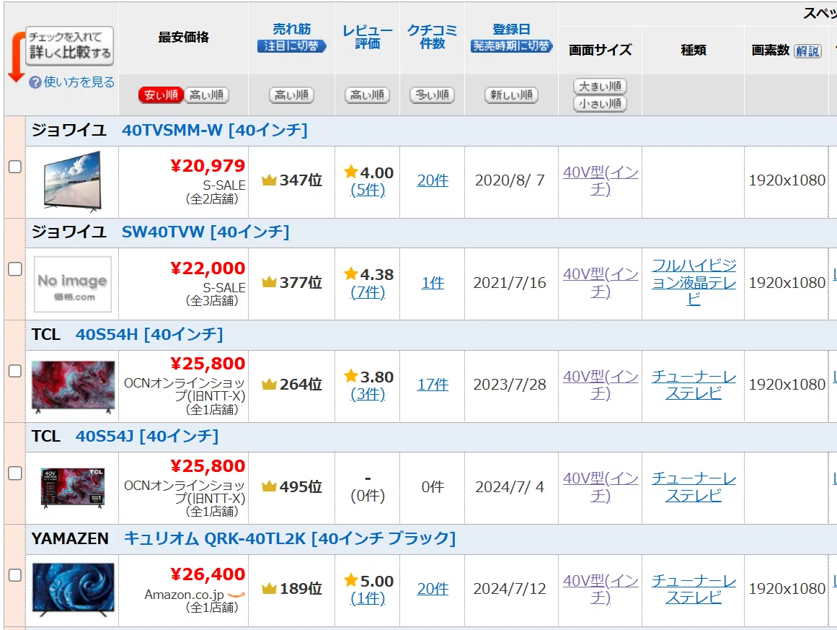Click the フルハイビジョン液晶テレビ type link
This screenshot has height=630, width=837.
tap(694, 282)
